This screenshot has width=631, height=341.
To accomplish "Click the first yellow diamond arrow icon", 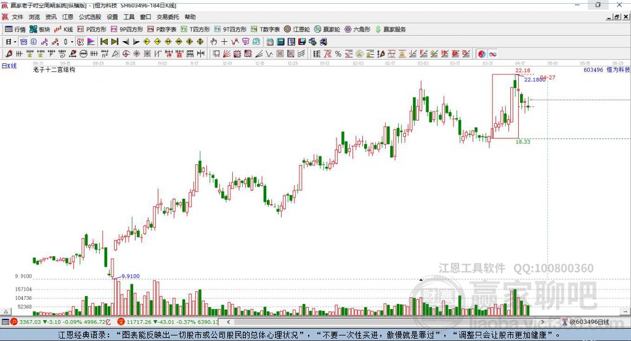I will tap(147, 42).
